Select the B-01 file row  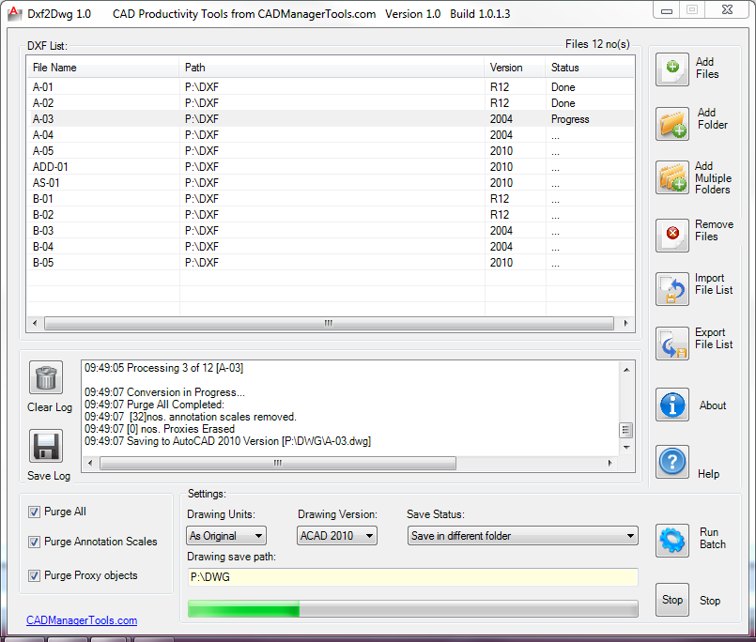click(331, 199)
